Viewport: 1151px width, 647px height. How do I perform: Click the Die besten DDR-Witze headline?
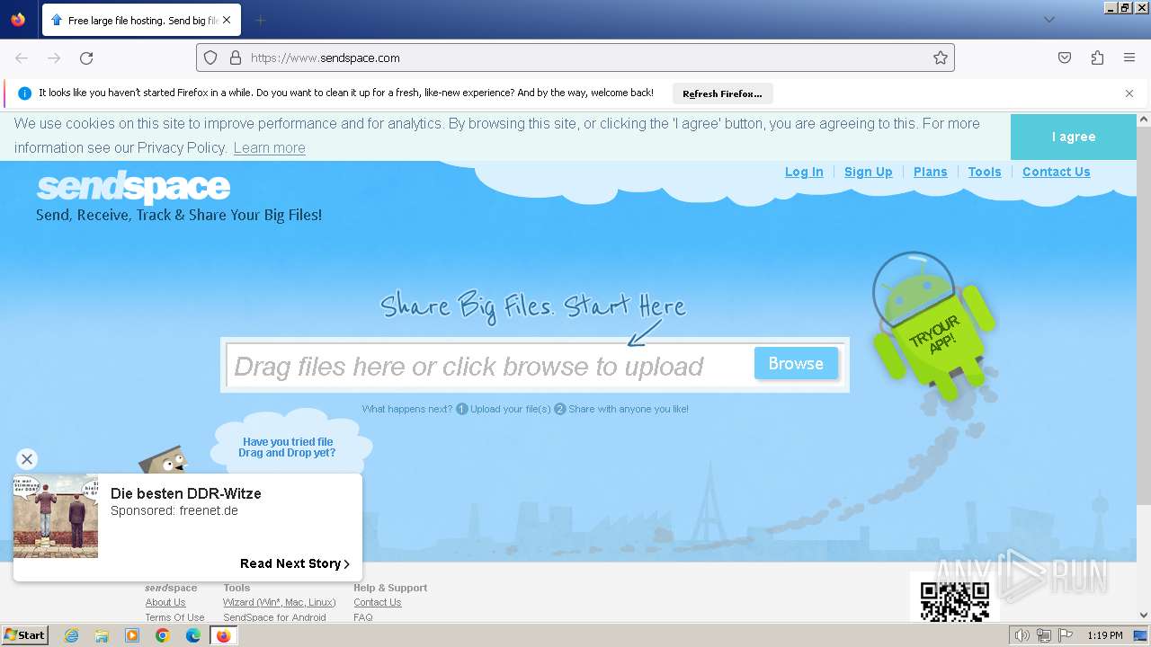pyautogui.click(x=186, y=493)
